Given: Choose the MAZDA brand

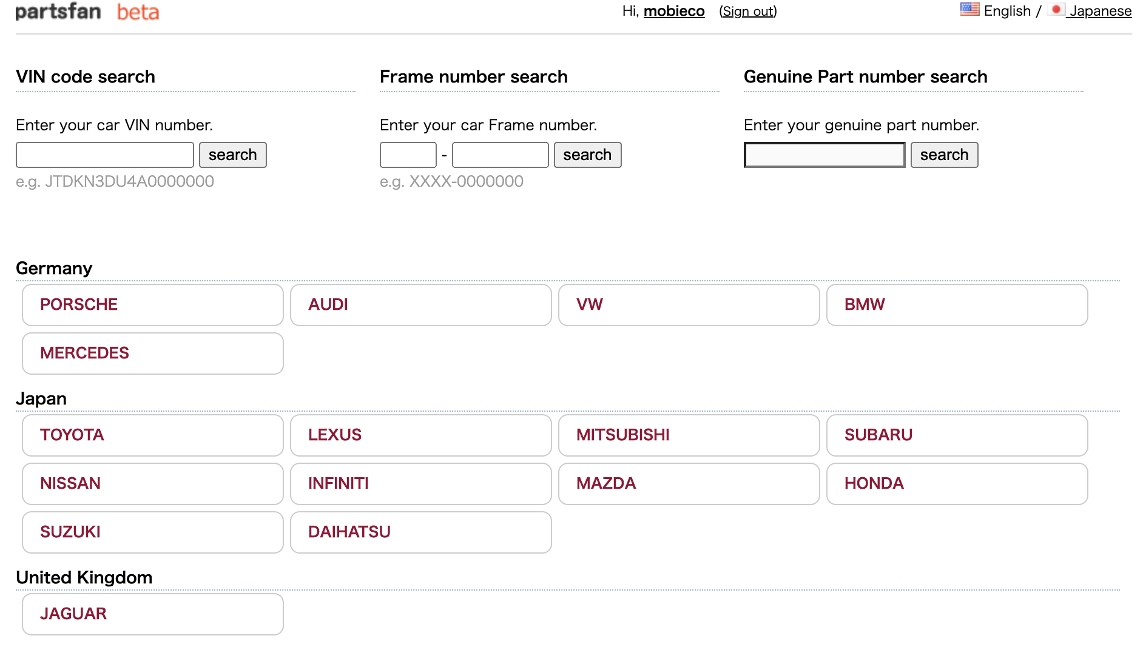Looking at the screenshot, I should coord(689,484).
